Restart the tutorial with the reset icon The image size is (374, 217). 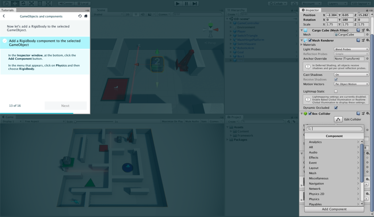[x=80, y=16]
